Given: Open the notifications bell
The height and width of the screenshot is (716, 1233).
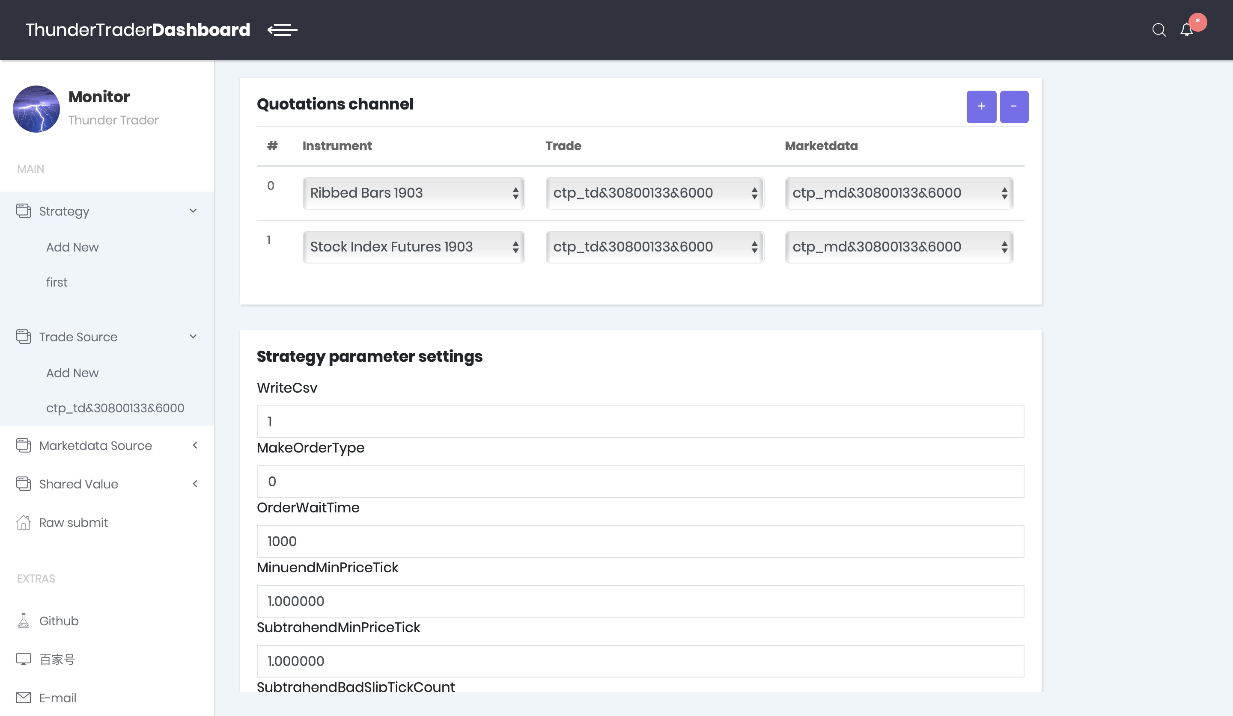Looking at the screenshot, I should (x=1186, y=30).
